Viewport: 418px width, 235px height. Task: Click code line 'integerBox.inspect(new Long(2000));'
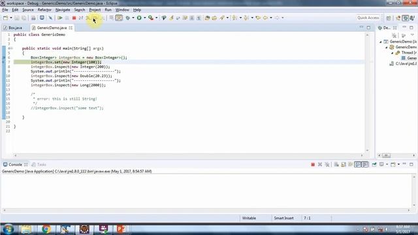click(x=68, y=86)
